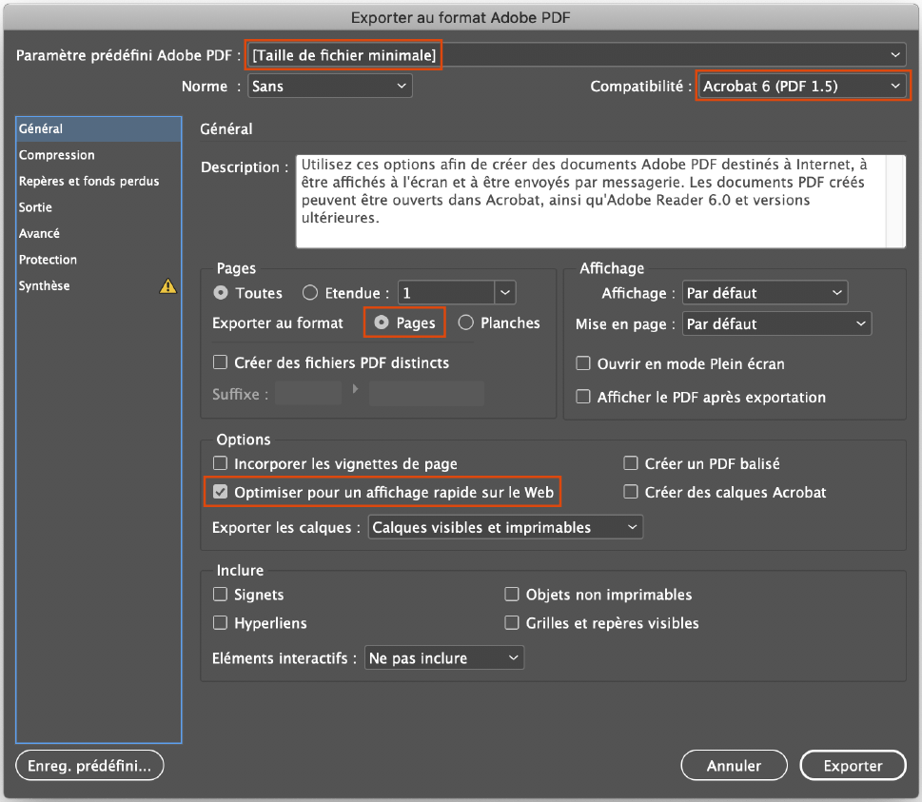922x802 pixels.
Task: Enable Objets non imprimables
Action: click(512, 595)
